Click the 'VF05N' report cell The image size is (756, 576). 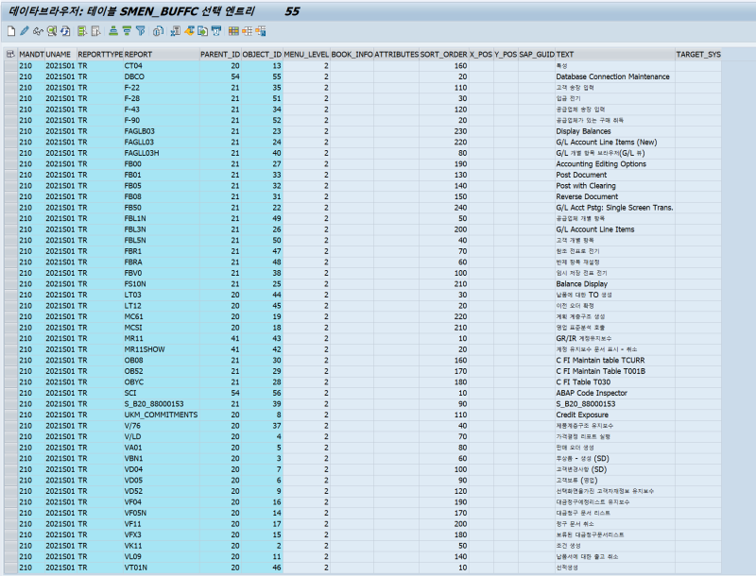pyautogui.click(x=162, y=513)
